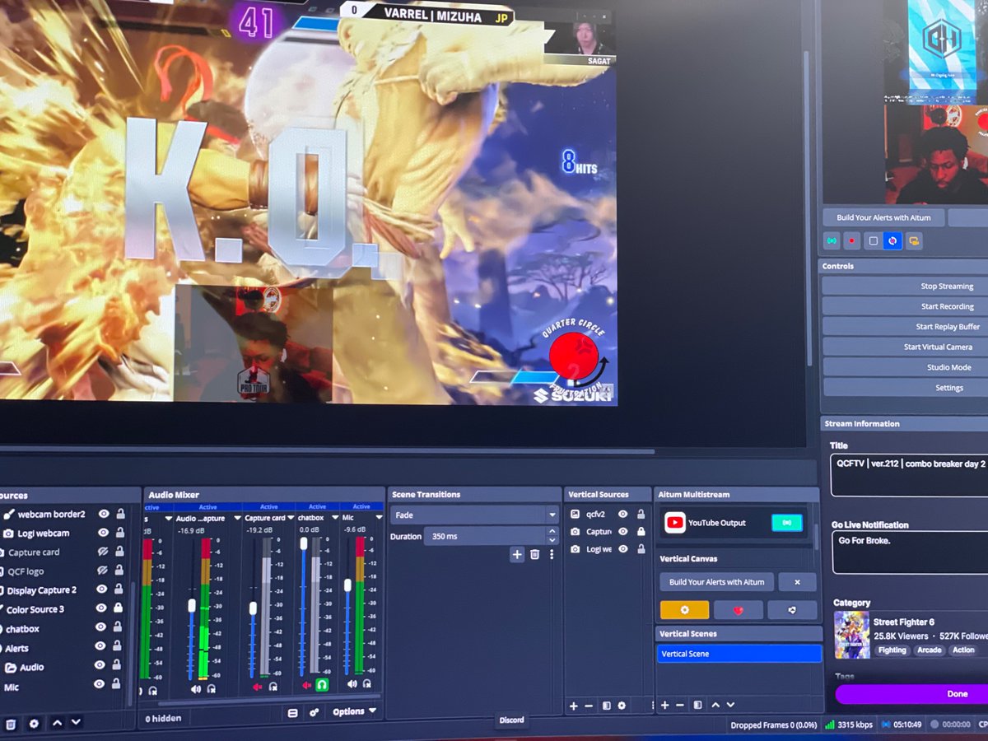Open transition three-dot menu
The height and width of the screenshot is (741, 988).
(x=552, y=554)
